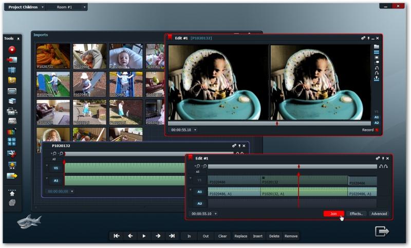This screenshot has height=248, width=411.
Task: Click the folder icon in Edit #1 viewer
Action: point(377,47)
